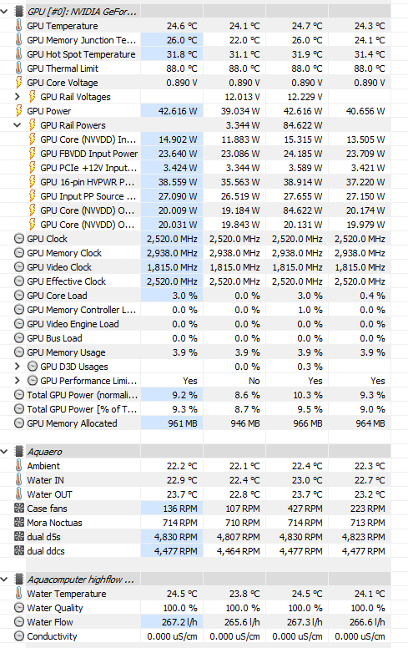Select the GPU Memory Allocated row

pyautogui.click(x=203, y=423)
